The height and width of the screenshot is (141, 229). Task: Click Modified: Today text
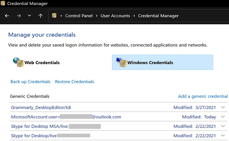click(199, 117)
